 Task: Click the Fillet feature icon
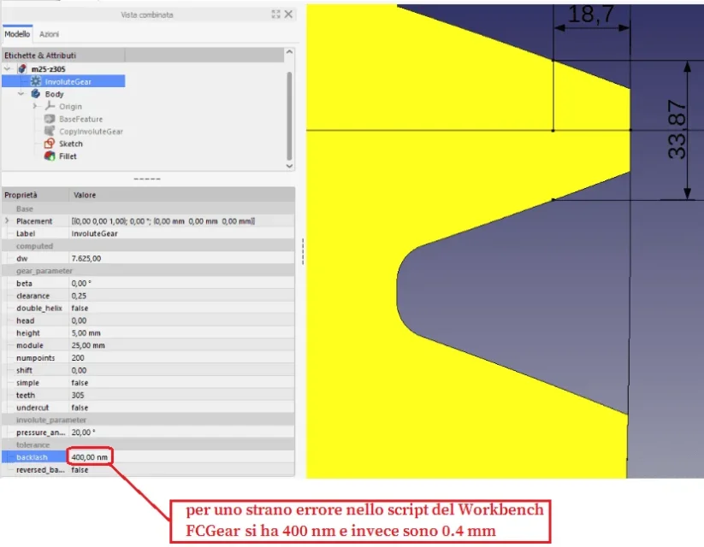[50, 156]
